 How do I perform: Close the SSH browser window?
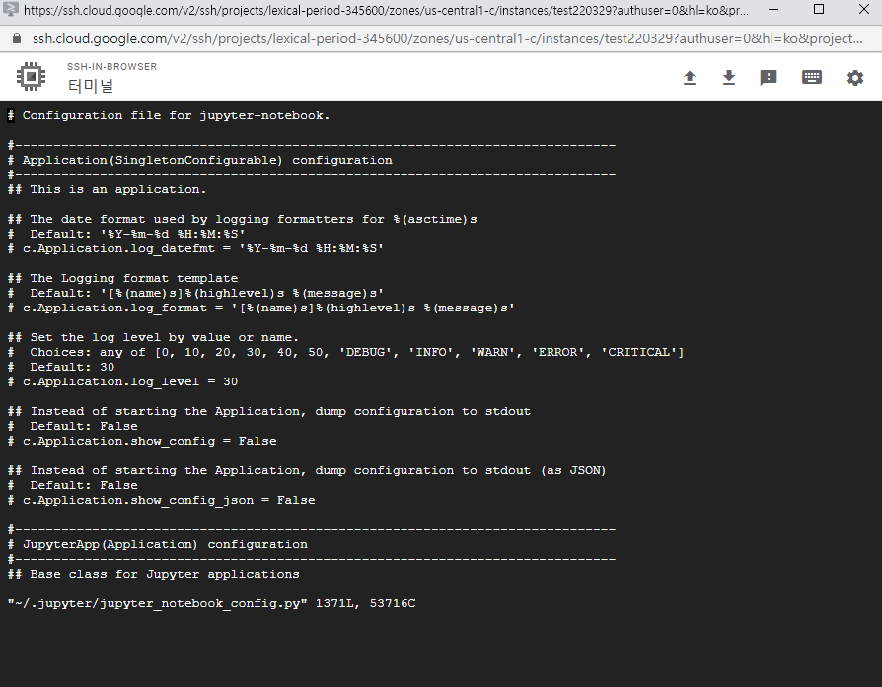tap(864, 10)
